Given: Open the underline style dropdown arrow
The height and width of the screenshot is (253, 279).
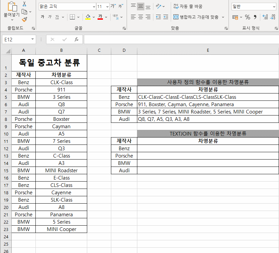Looking at the screenshot, I should [x=63, y=17].
